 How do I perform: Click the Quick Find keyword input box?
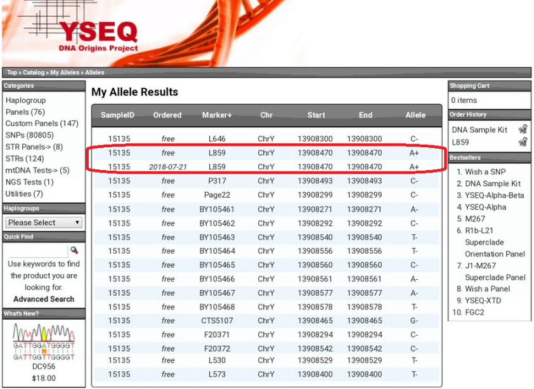pos(37,251)
